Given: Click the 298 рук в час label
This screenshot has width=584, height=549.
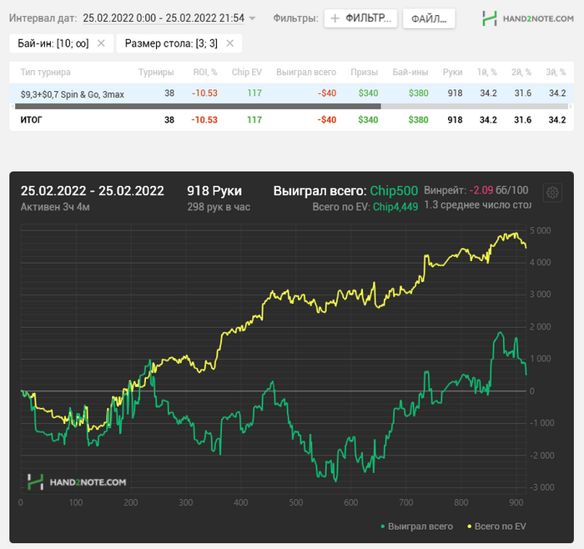Looking at the screenshot, I should pyautogui.click(x=219, y=207).
